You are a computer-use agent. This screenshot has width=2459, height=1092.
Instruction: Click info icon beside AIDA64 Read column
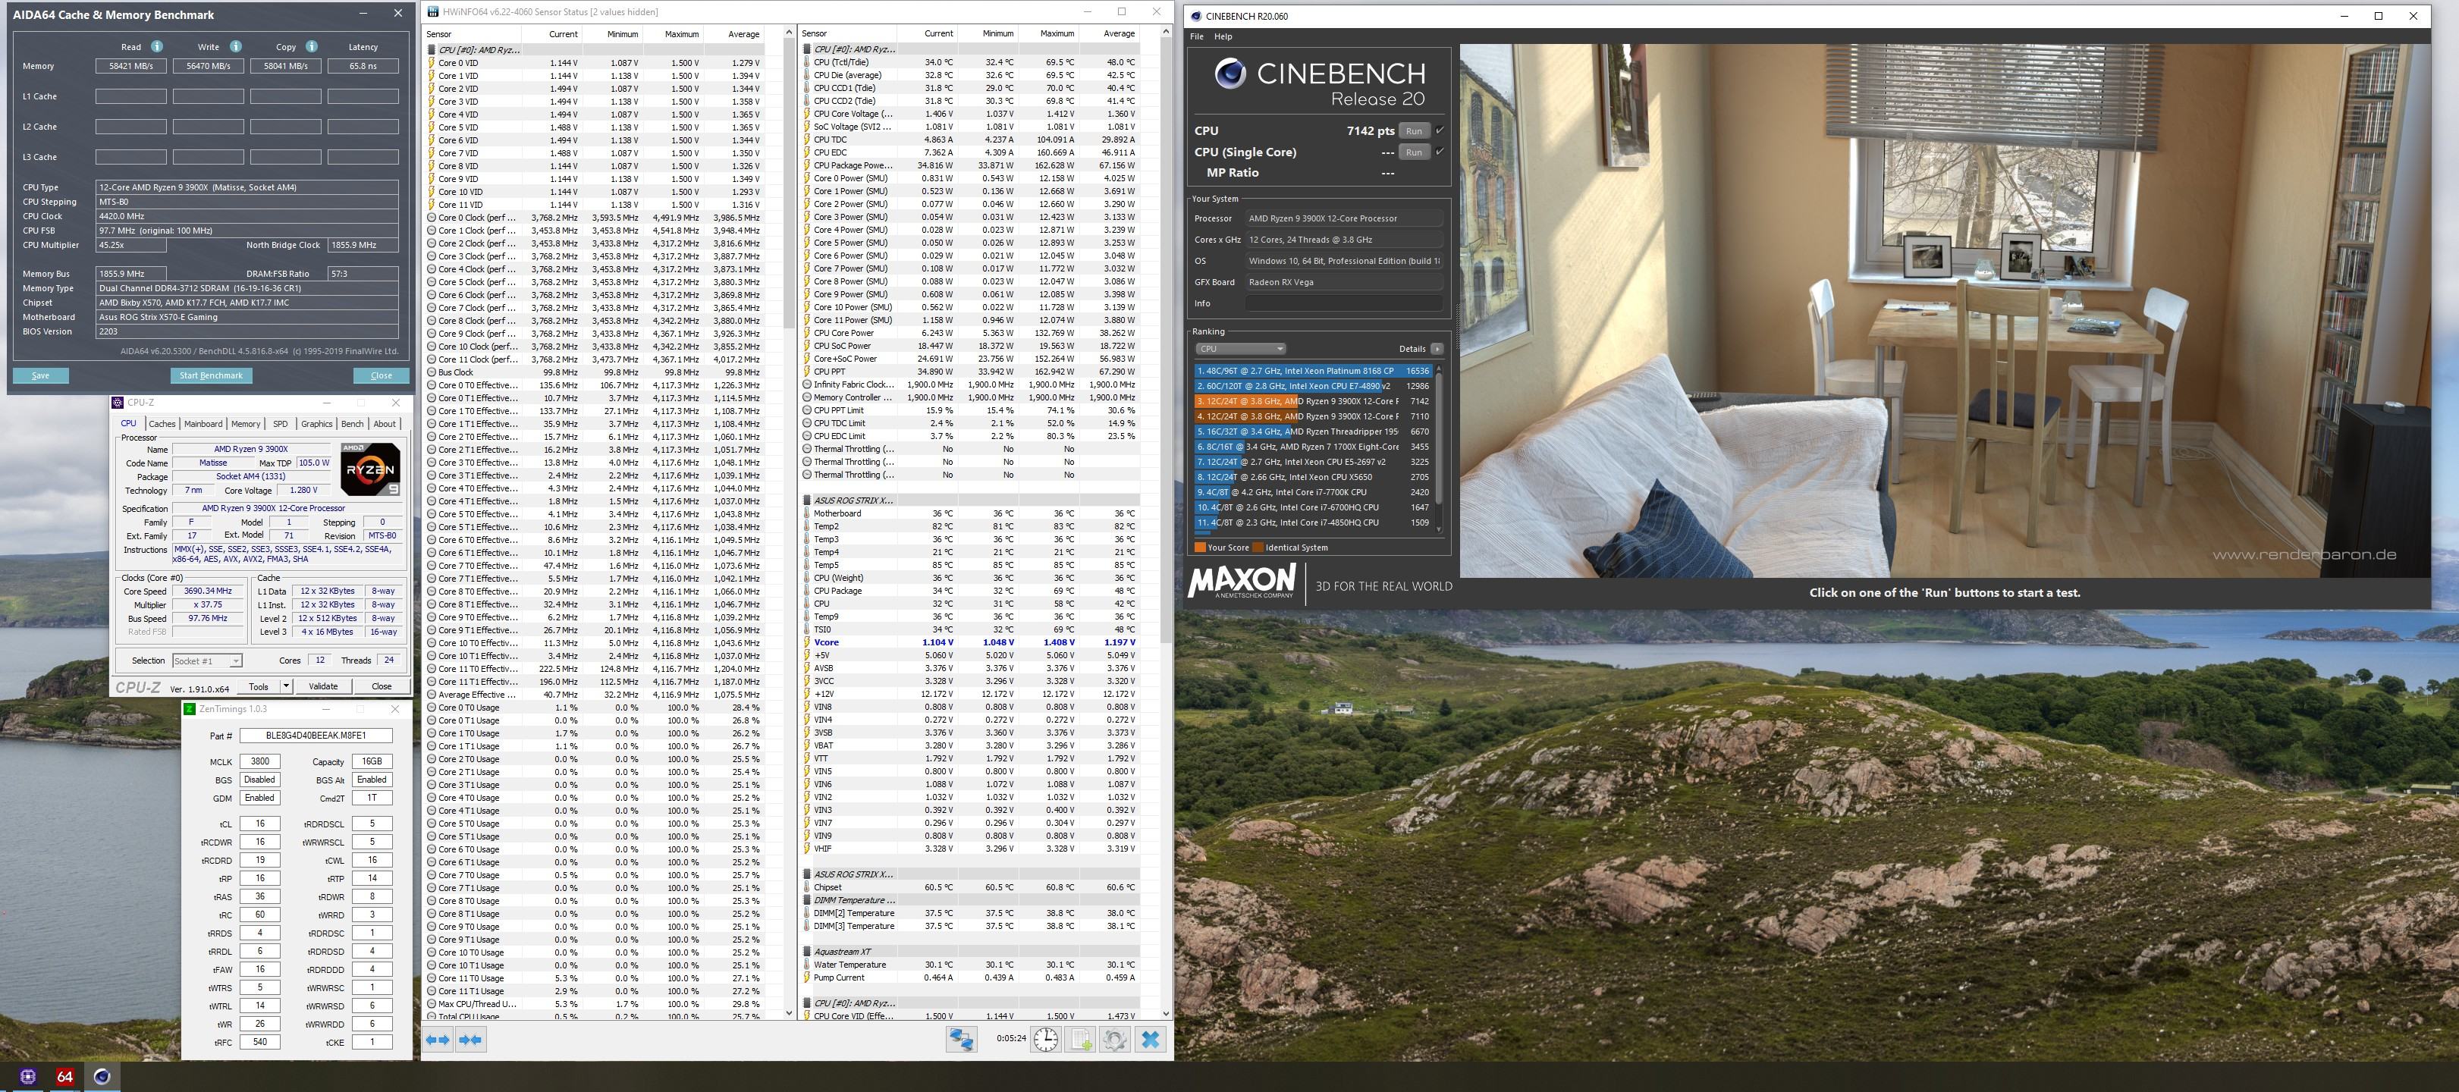click(156, 47)
